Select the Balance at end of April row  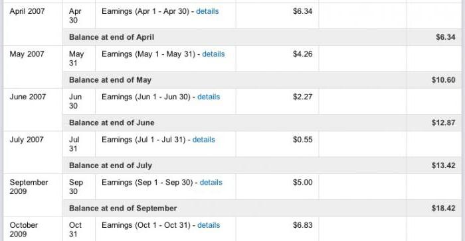(x=262, y=37)
